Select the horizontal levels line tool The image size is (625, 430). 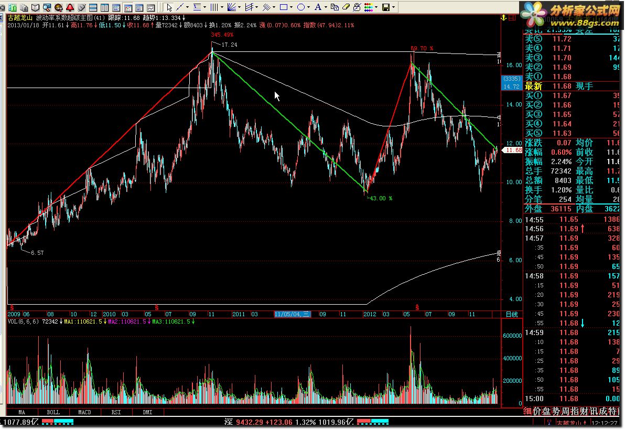coord(197,7)
